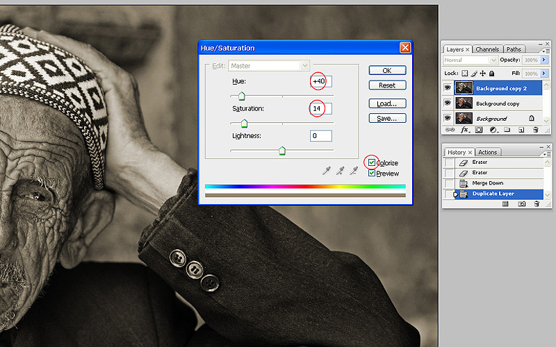Click the Lightness slider handle
The height and width of the screenshot is (347, 556).
[282, 151]
